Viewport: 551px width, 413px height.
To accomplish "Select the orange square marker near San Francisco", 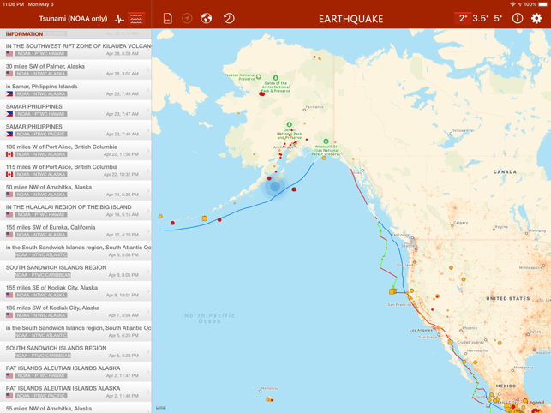I will [x=392, y=291].
